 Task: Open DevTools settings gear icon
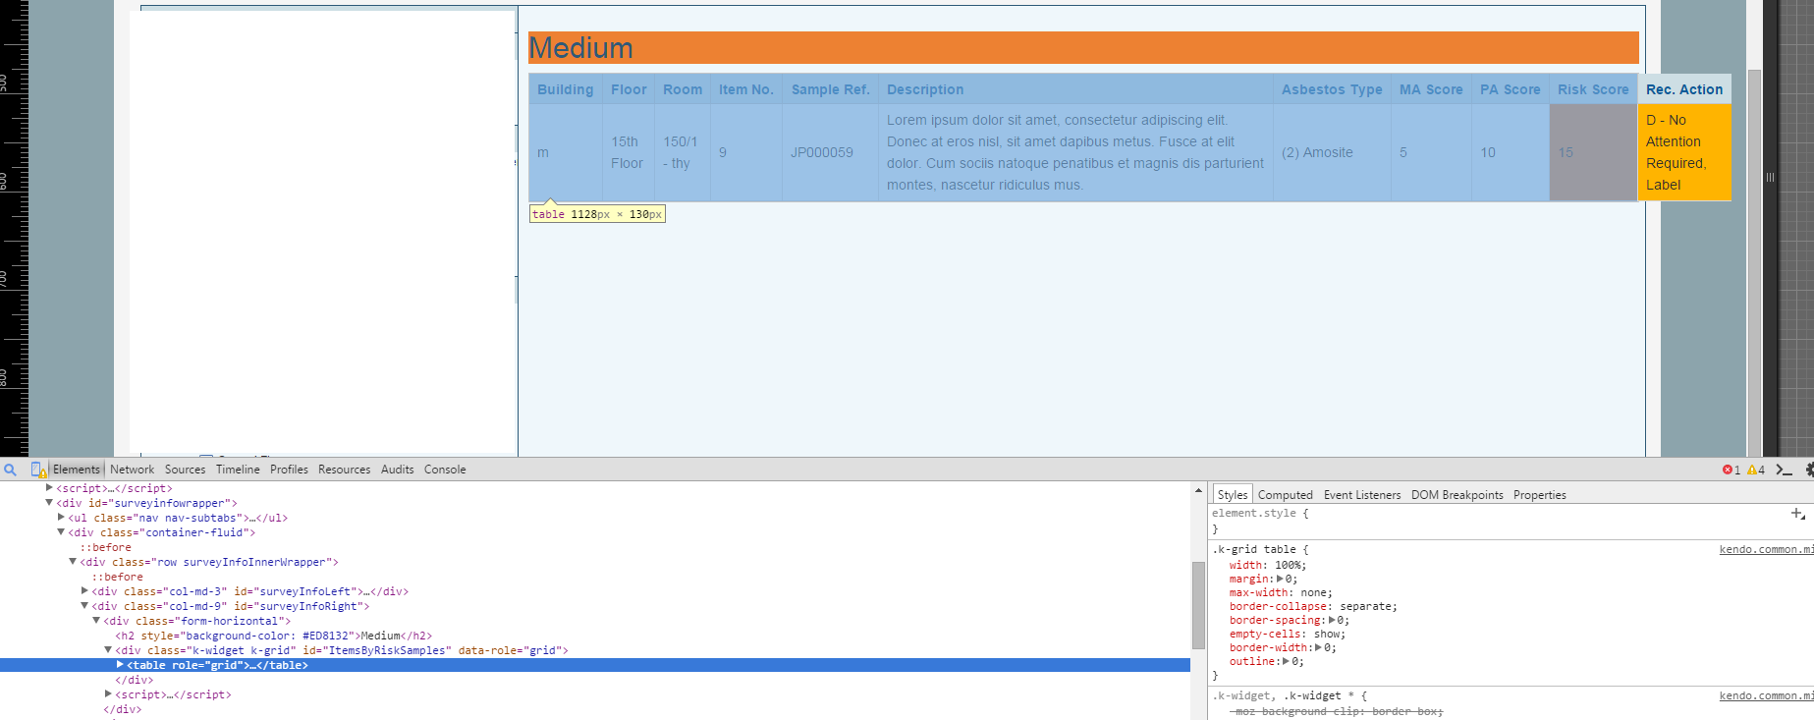tap(1809, 470)
